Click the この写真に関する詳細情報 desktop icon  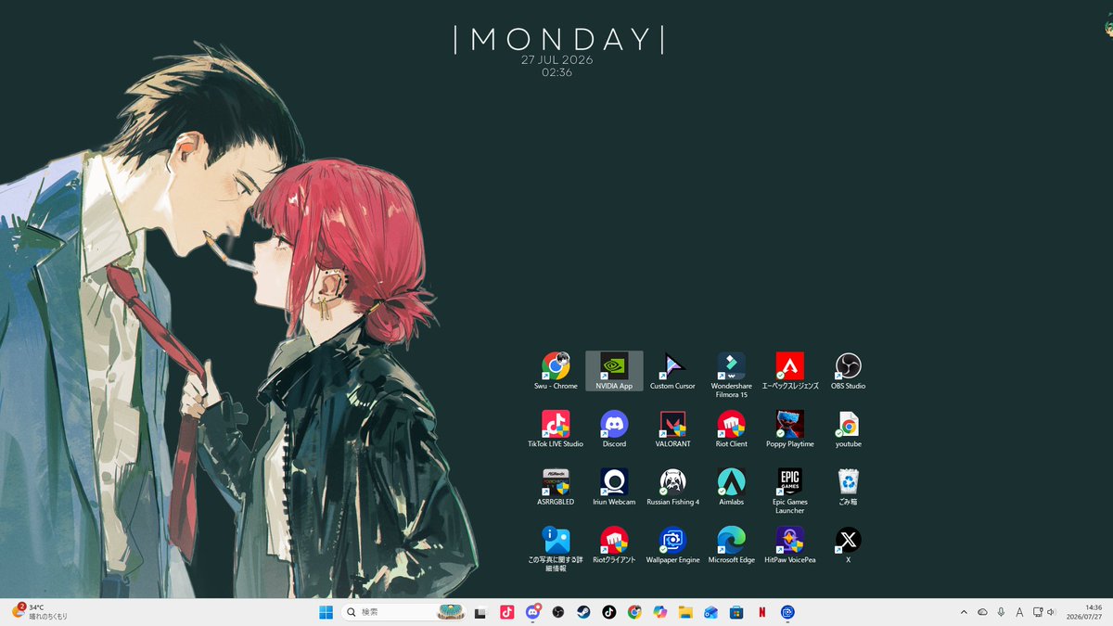(556, 549)
